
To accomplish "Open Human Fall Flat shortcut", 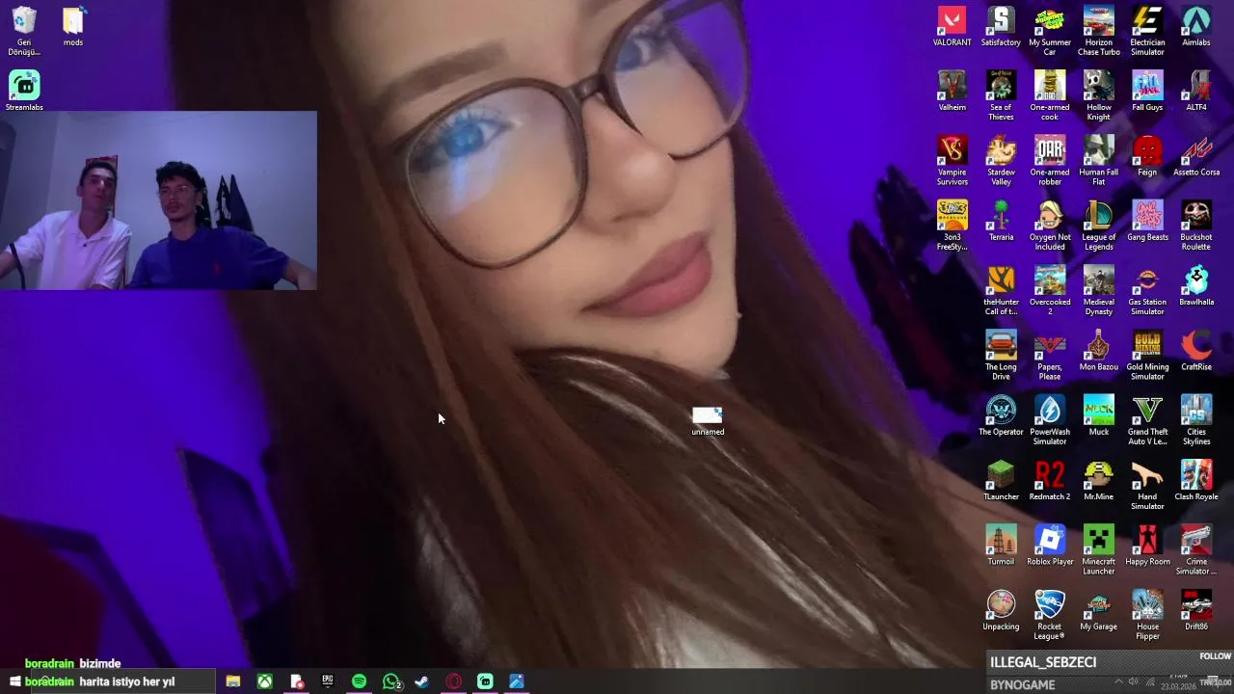I will [x=1098, y=161].
